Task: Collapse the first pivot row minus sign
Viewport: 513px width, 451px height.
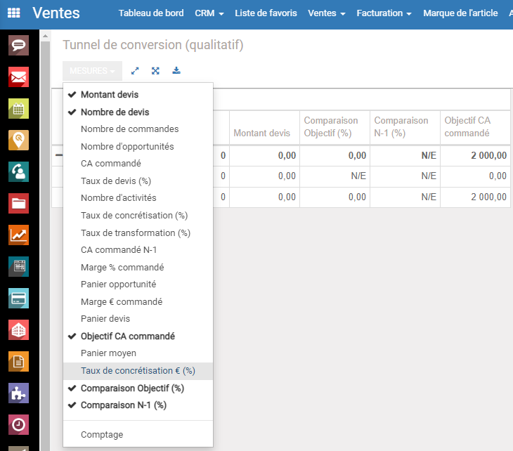Action: pos(59,155)
